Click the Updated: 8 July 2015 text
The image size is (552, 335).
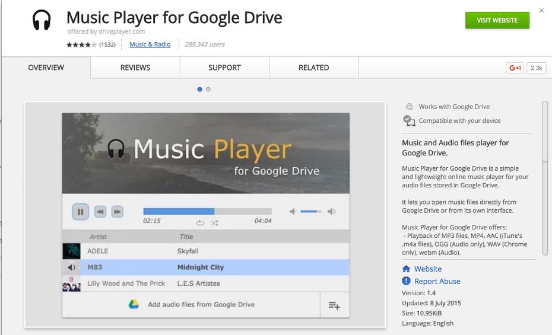pyautogui.click(x=432, y=303)
